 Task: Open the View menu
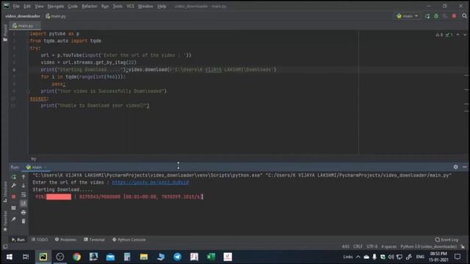pos(39,6)
